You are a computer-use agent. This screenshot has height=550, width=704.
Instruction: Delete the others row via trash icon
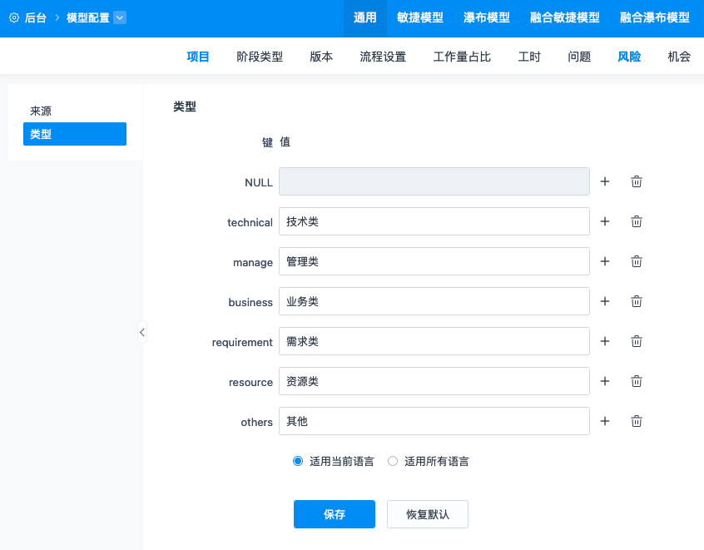click(x=637, y=421)
